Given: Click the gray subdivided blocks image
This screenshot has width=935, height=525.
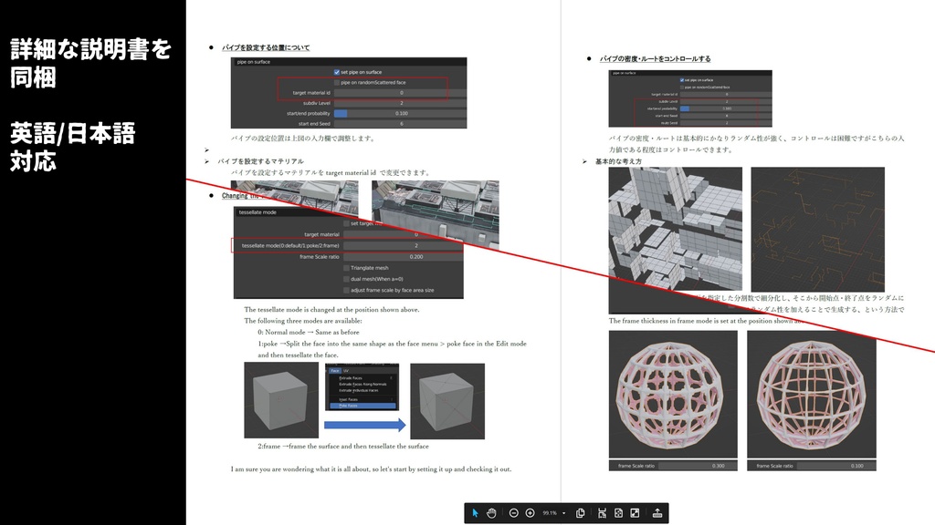Looking at the screenshot, I should click(675, 229).
